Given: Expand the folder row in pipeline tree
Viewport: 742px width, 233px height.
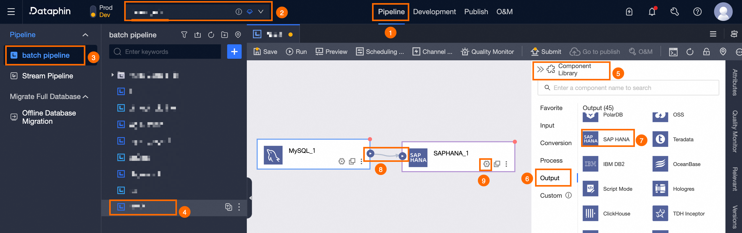Looking at the screenshot, I should point(113,75).
